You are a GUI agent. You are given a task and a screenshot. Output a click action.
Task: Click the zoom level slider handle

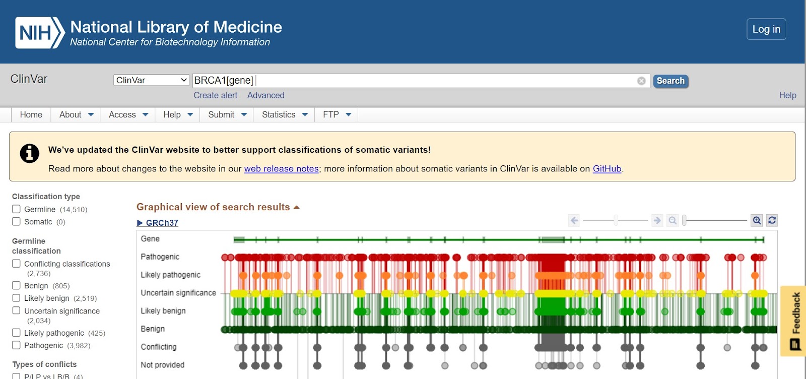click(684, 220)
